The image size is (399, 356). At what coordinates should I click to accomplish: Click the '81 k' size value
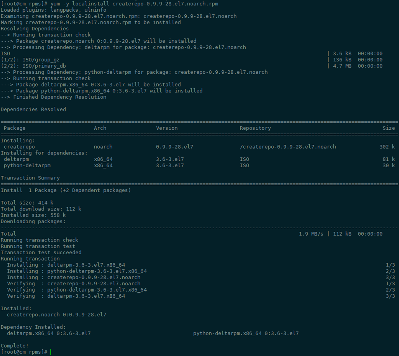pos(389,159)
